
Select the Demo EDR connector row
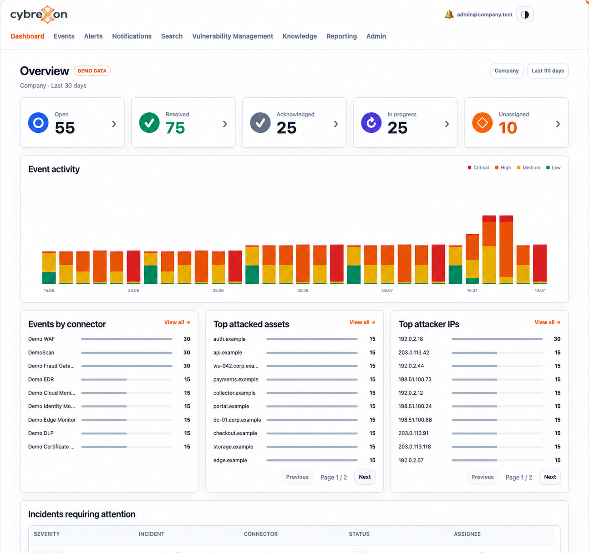click(x=109, y=379)
